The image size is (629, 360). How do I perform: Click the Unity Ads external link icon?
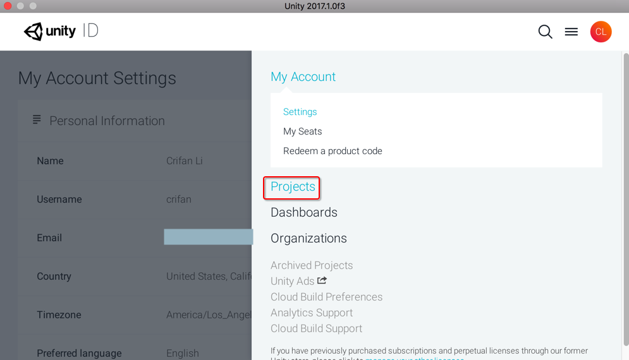pos(322,280)
